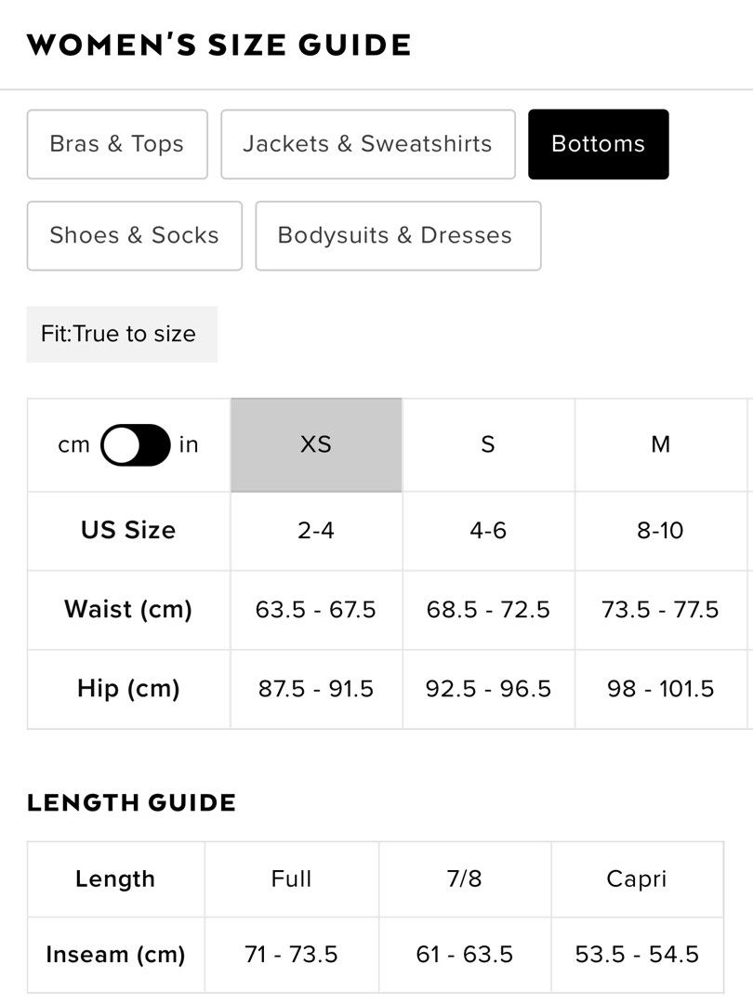Click the Women's Size Guide heading
The width and height of the screenshot is (753, 1004).
click(x=219, y=45)
